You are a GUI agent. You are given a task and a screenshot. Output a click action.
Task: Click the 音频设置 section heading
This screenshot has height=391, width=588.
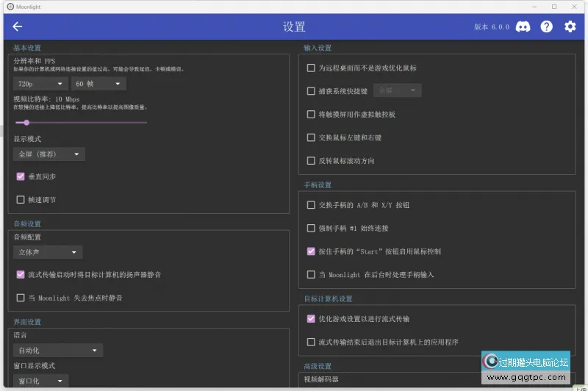pos(27,224)
